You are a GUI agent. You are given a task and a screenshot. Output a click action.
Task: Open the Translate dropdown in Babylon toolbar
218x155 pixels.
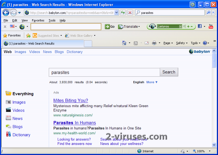click(129, 26)
